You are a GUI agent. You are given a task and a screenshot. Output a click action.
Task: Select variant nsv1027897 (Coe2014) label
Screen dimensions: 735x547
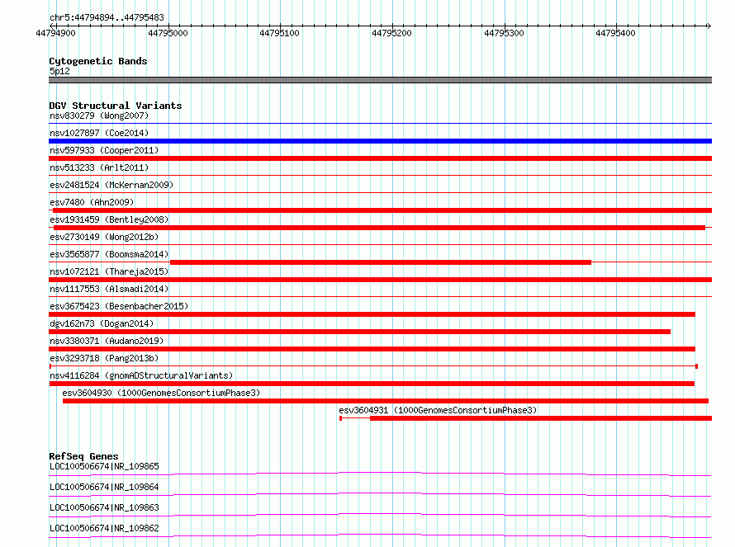click(99, 133)
